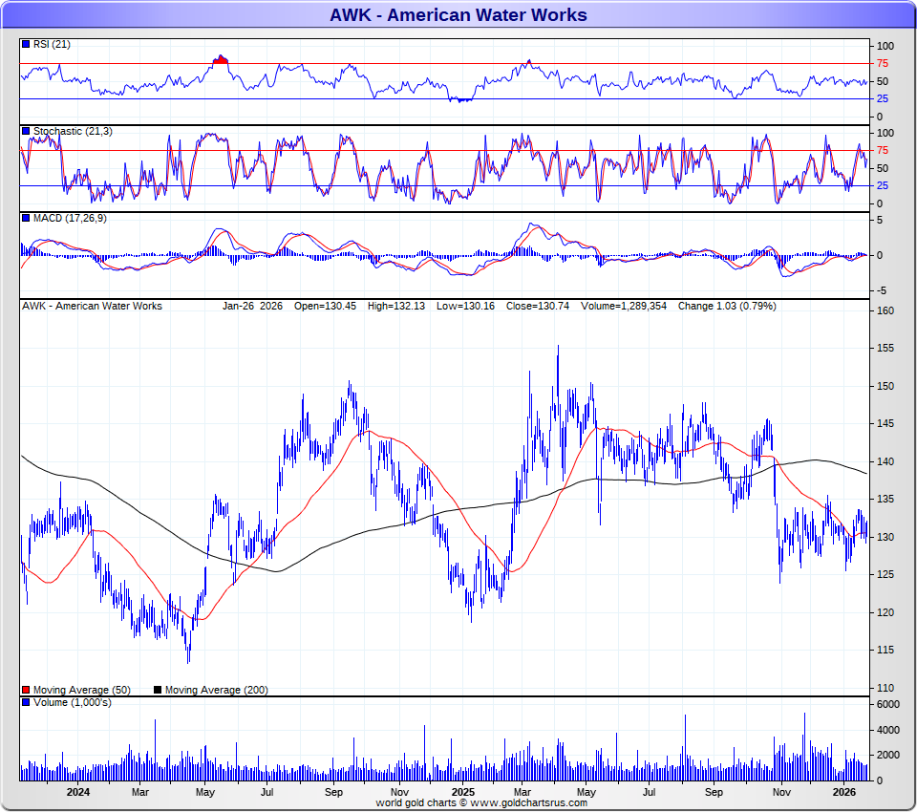Click the Change 1.03 (0.79%) readout
Viewport: 917px width, 812px height.
(727, 306)
